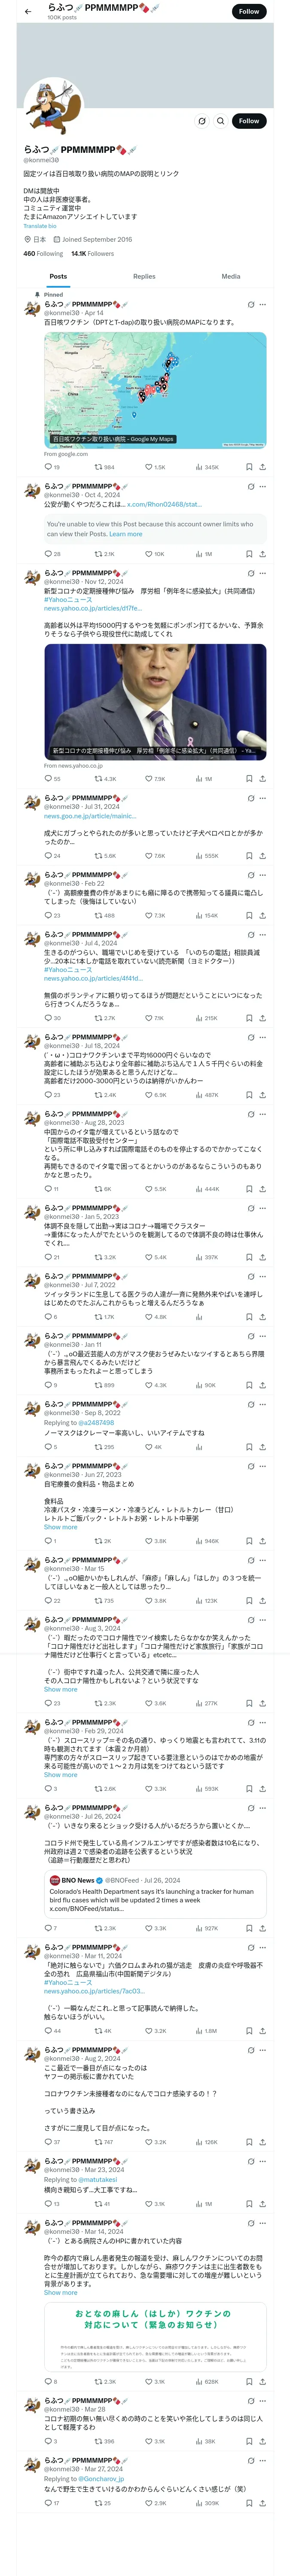Expand 'Show more' on Aug 3, 2023 post
The image size is (290, 2576).
click(60, 1689)
